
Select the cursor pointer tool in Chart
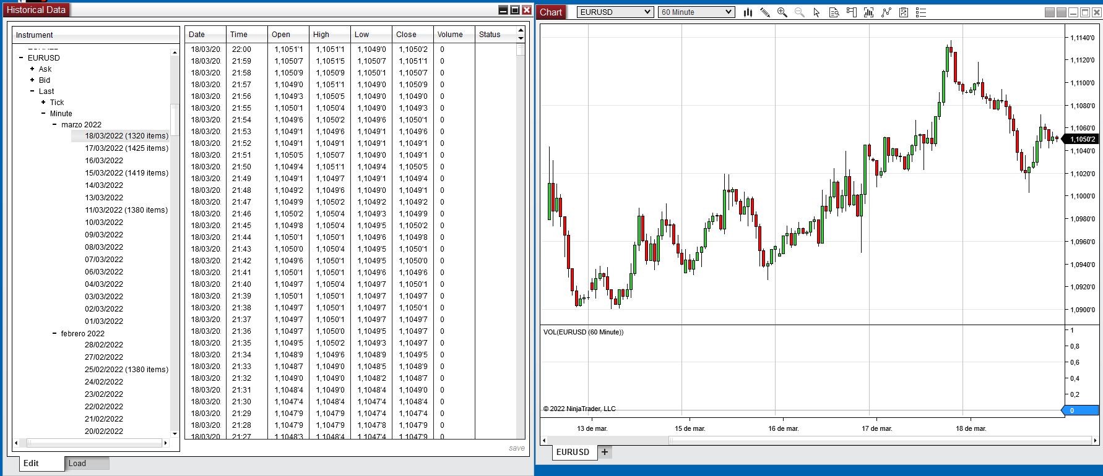816,12
